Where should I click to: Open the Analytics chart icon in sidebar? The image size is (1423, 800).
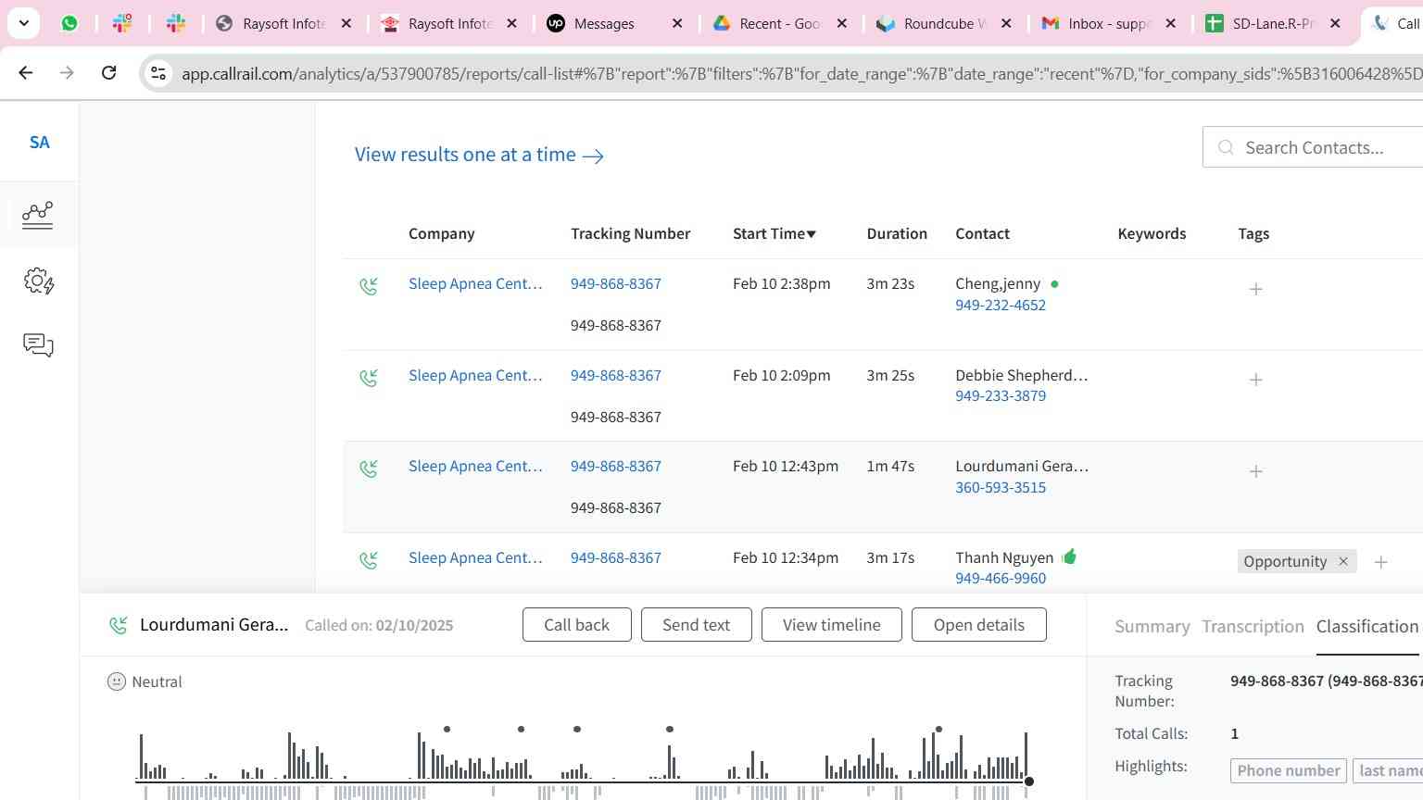[x=38, y=215]
